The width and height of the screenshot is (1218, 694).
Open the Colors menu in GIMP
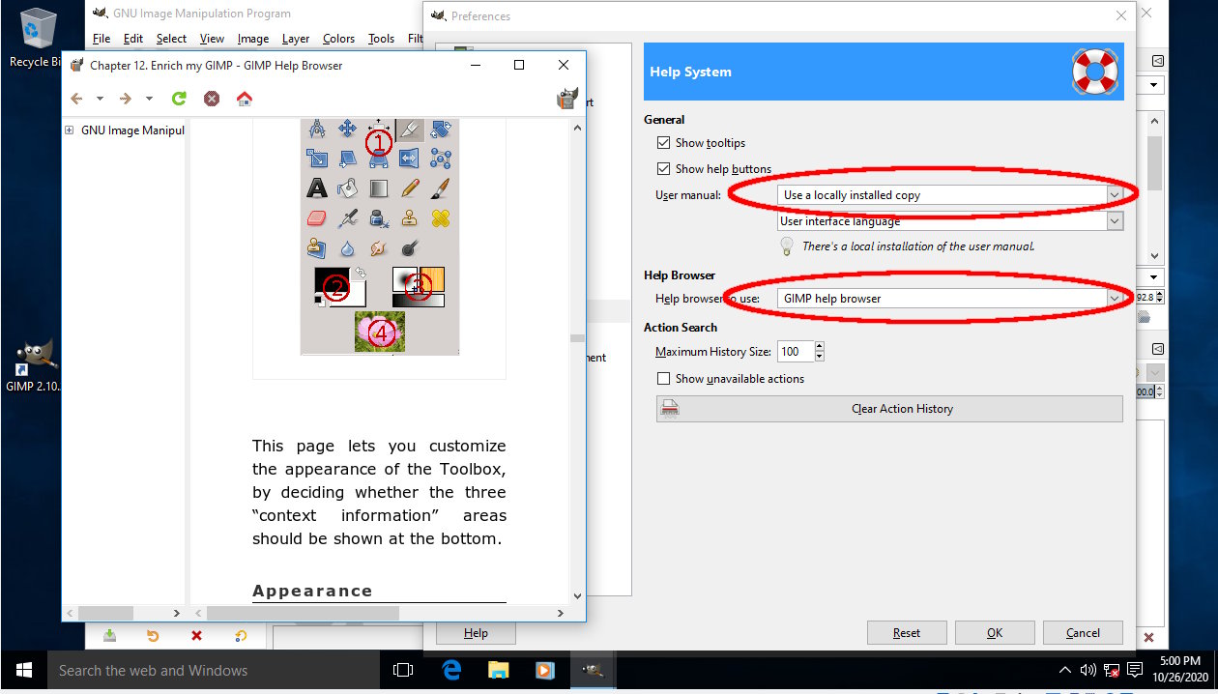pyautogui.click(x=338, y=39)
